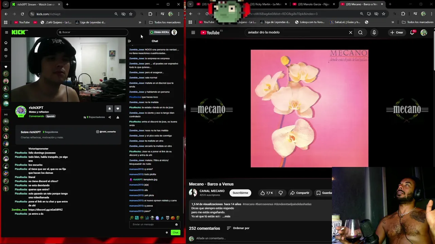
Task: Click Suscribirme to CANAL MECANO
Action: coord(240,193)
